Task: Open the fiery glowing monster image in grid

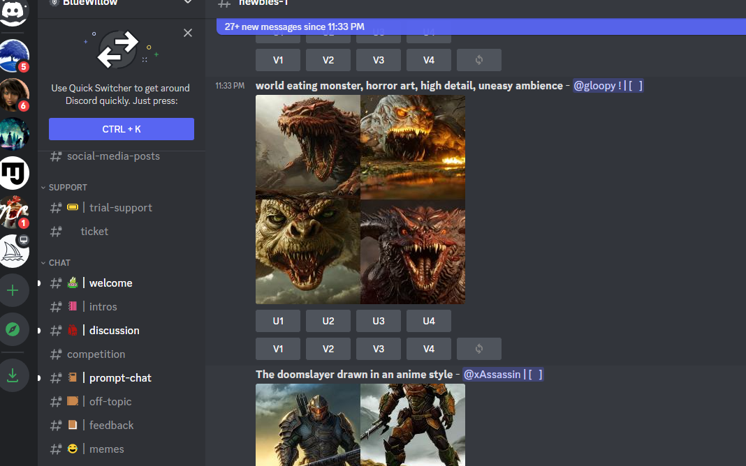Action: pyautogui.click(x=413, y=146)
